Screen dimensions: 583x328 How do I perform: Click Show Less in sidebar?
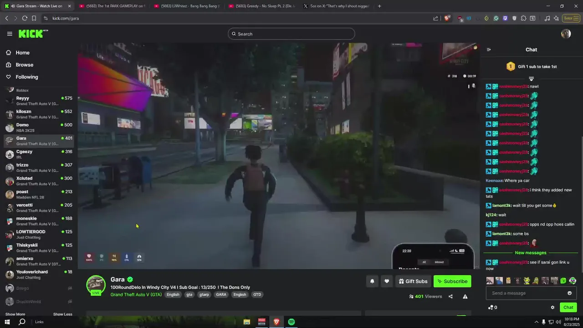pos(62,314)
